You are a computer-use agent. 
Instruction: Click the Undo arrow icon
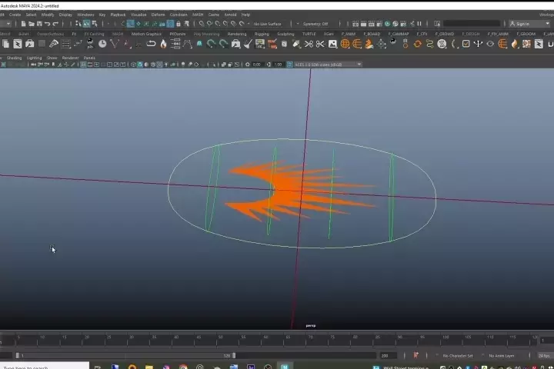48,24
